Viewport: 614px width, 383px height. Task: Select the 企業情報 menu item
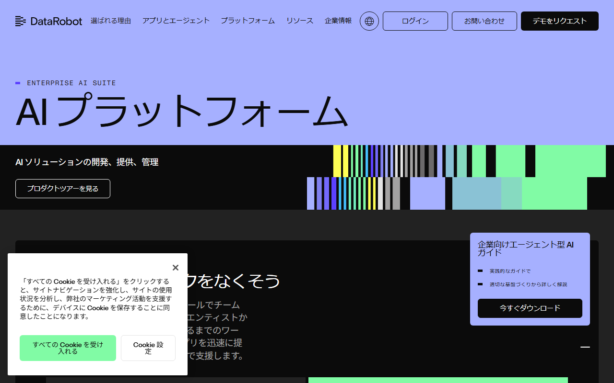tap(338, 21)
